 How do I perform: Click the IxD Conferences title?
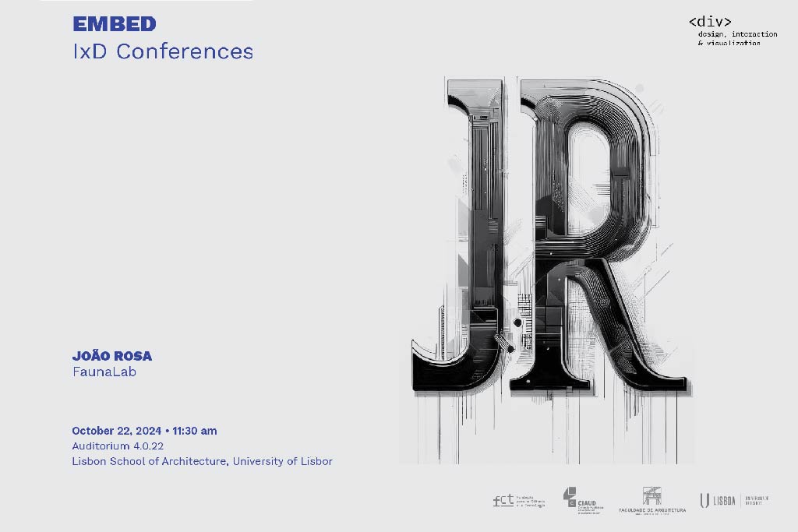163,51
